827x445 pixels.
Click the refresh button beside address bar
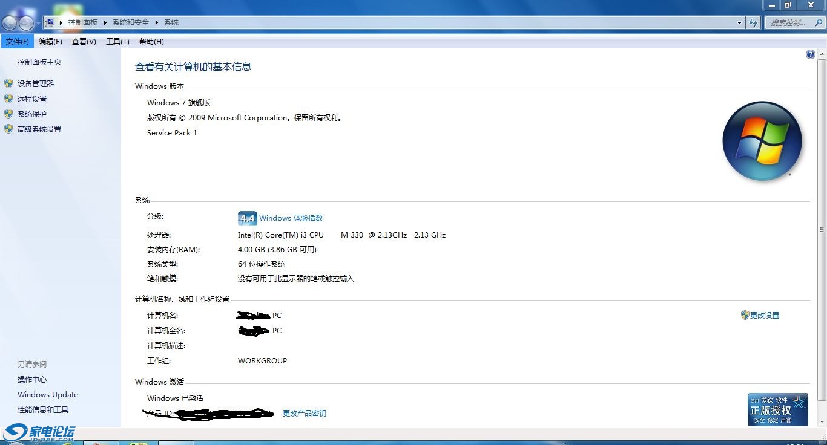753,23
